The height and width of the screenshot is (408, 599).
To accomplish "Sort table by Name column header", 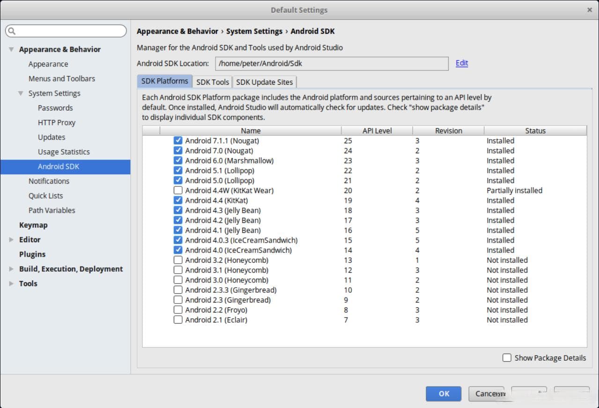I will (x=251, y=131).
